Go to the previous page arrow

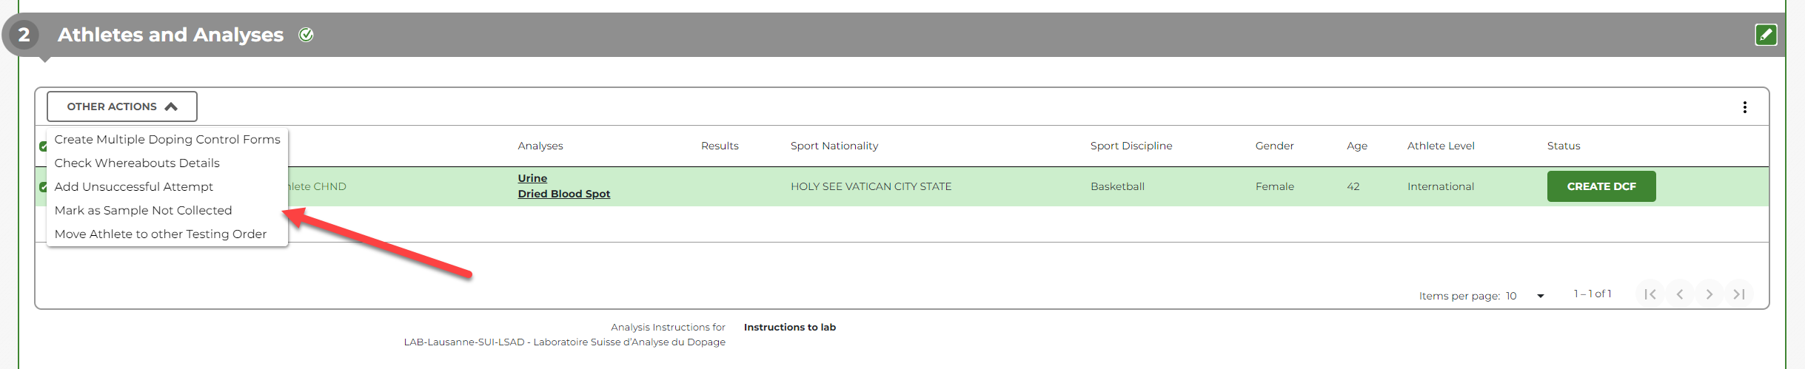point(1680,294)
